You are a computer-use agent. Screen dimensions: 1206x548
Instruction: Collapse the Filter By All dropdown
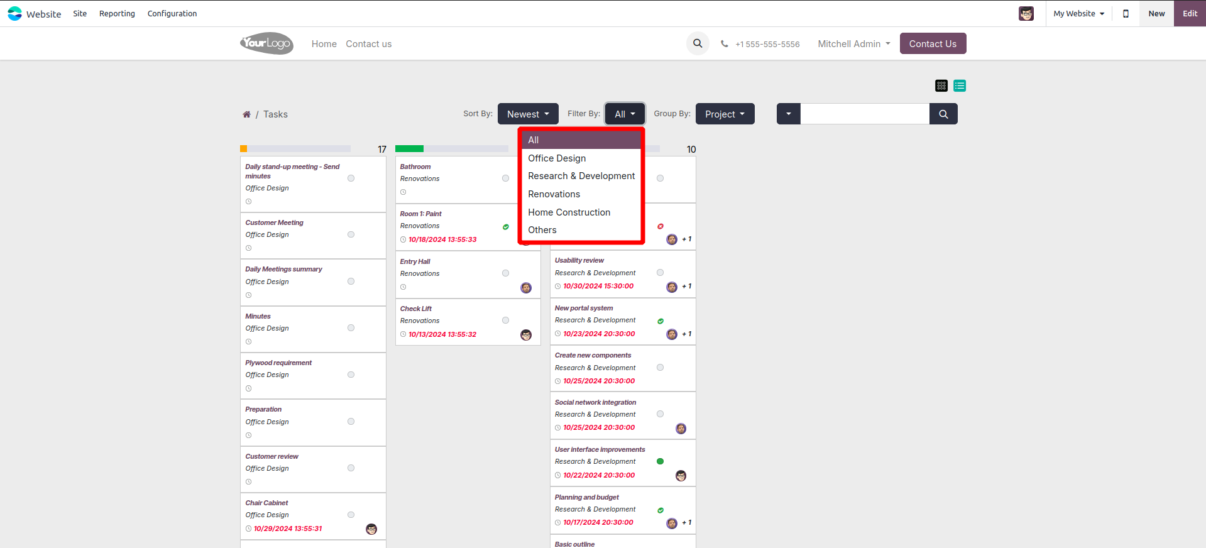(625, 114)
